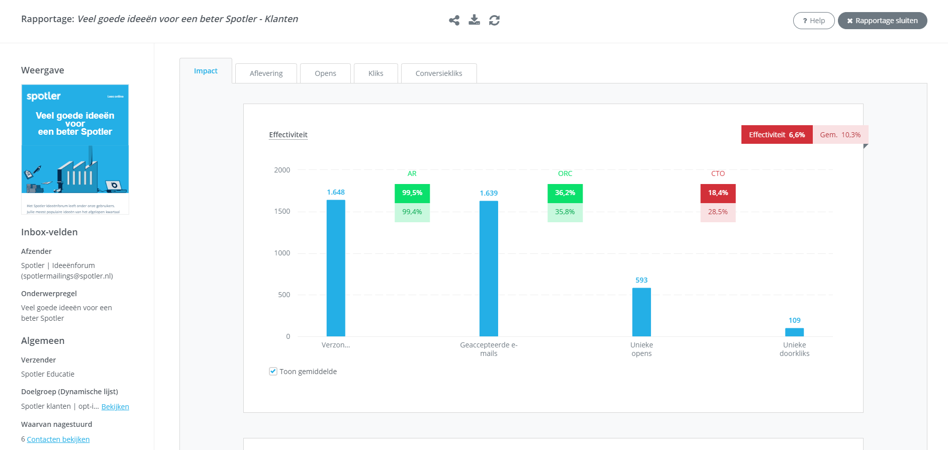The image size is (948, 450).
Task: Switch to the Aflevering tab
Action: pyautogui.click(x=266, y=73)
